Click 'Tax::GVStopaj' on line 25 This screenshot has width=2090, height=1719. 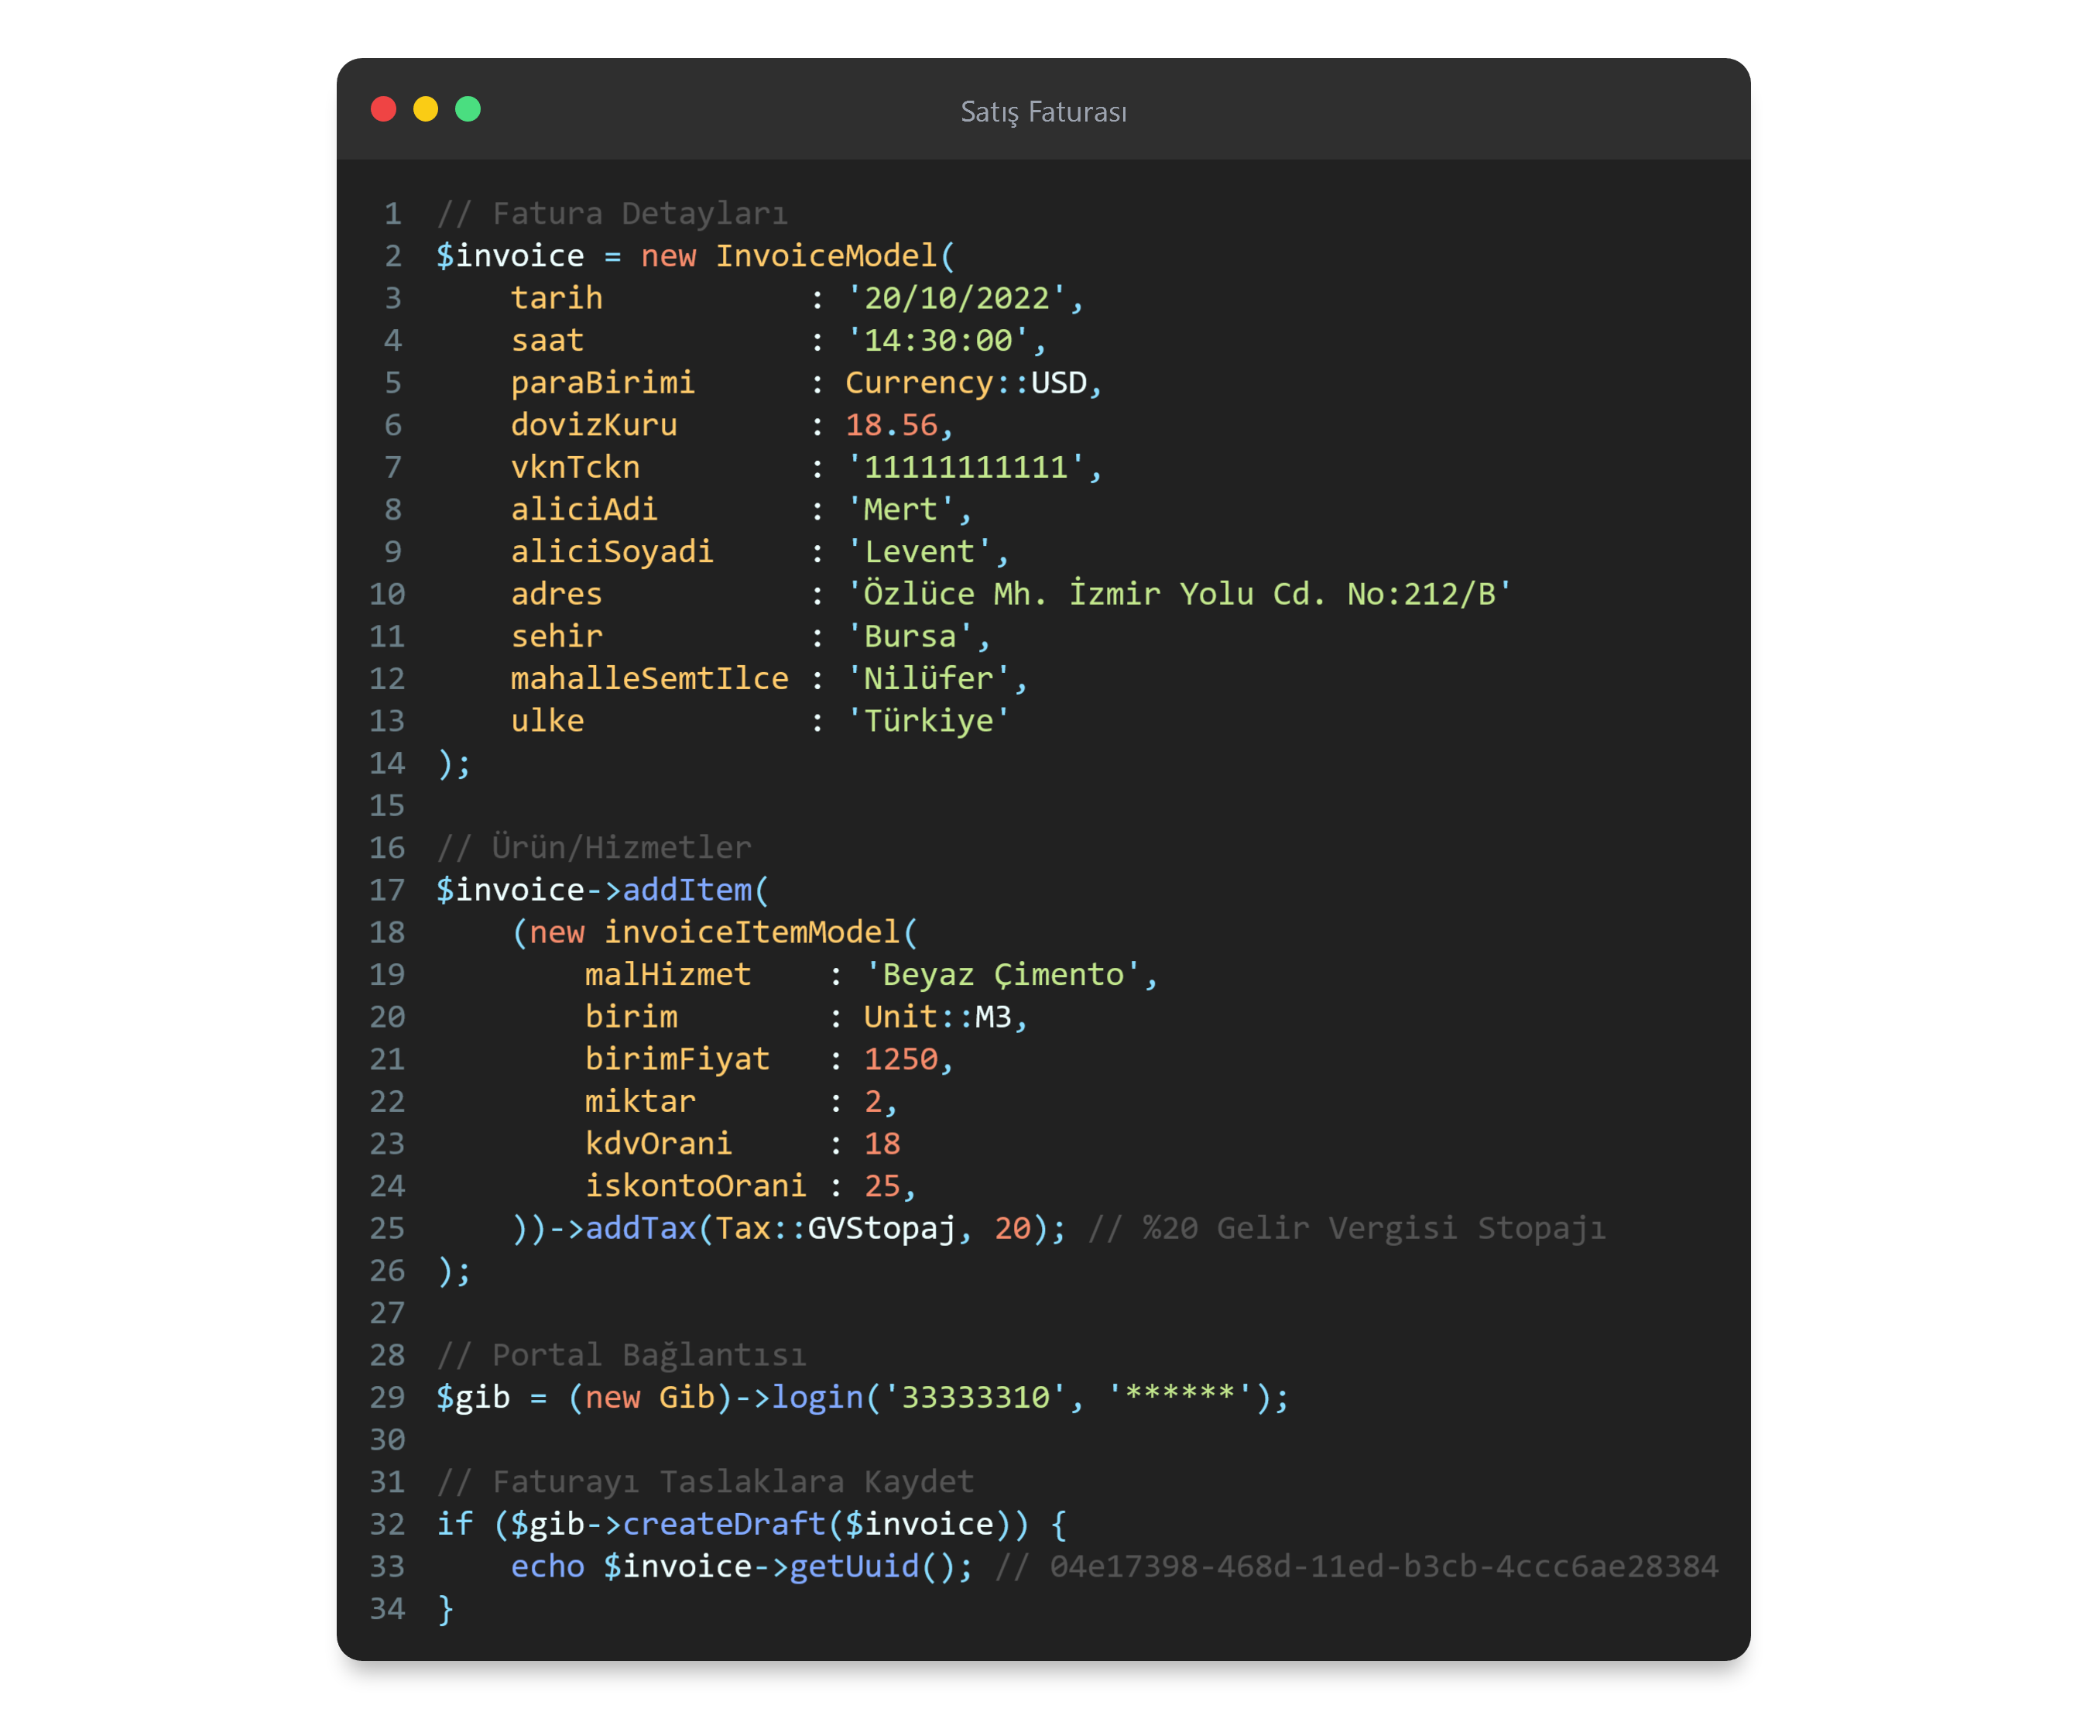[x=835, y=1229]
